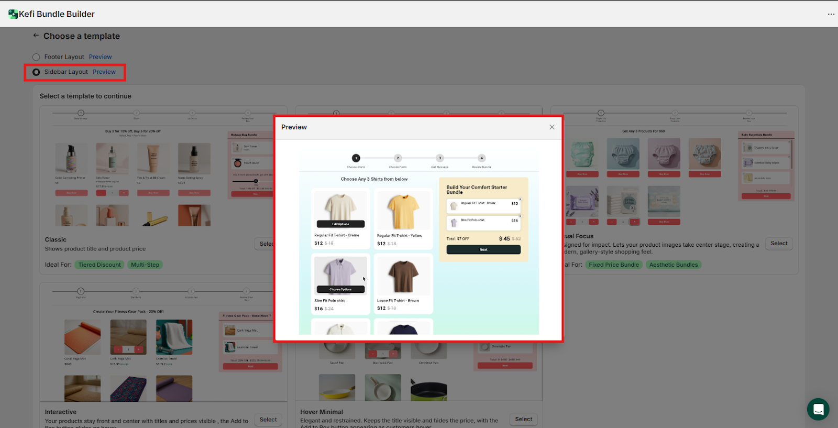Click the back arrow beside Choose a template
The width and height of the screenshot is (838, 428).
(36, 36)
